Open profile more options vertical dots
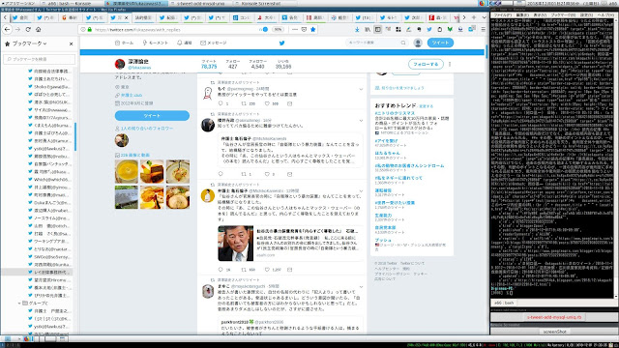 [450, 64]
